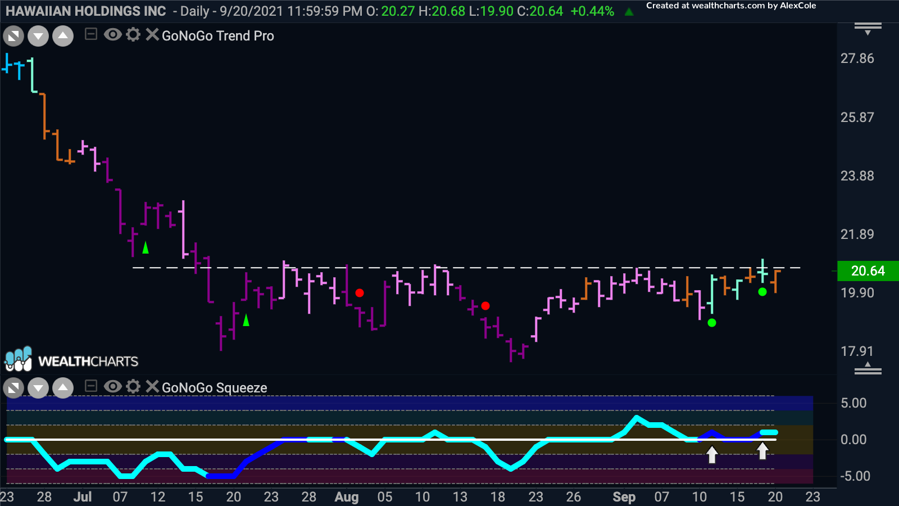This screenshot has width=899, height=506.
Task: Click the green up-triangle change indicator in header
Action: (x=629, y=12)
